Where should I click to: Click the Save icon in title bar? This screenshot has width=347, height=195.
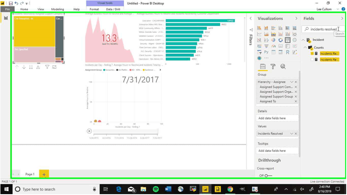(x=11, y=3)
